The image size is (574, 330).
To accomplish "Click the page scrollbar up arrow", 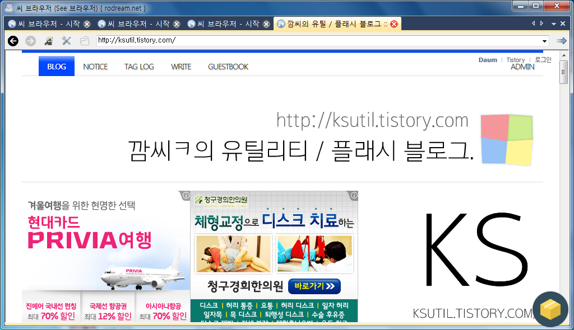I will [x=564, y=55].
